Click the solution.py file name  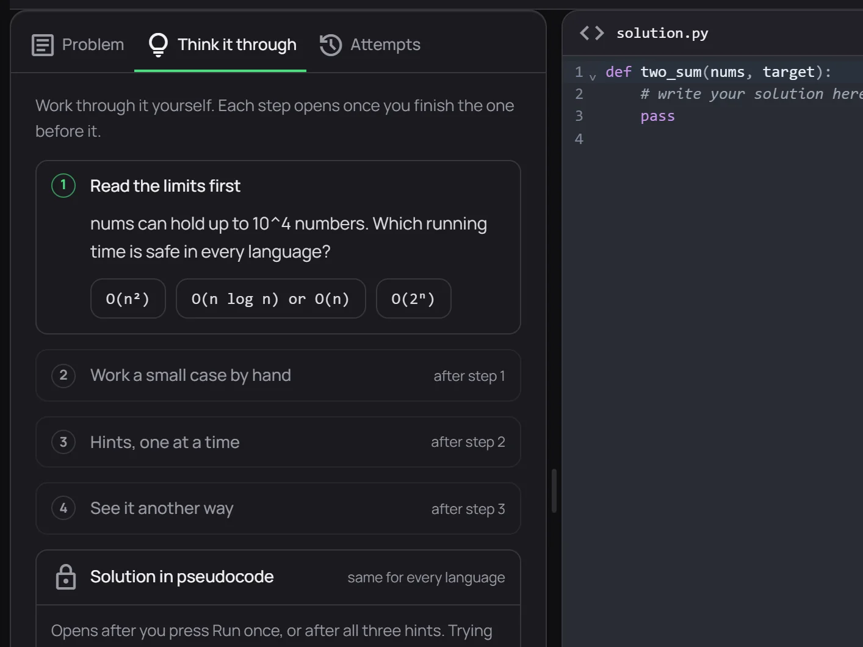(x=662, y=33)
